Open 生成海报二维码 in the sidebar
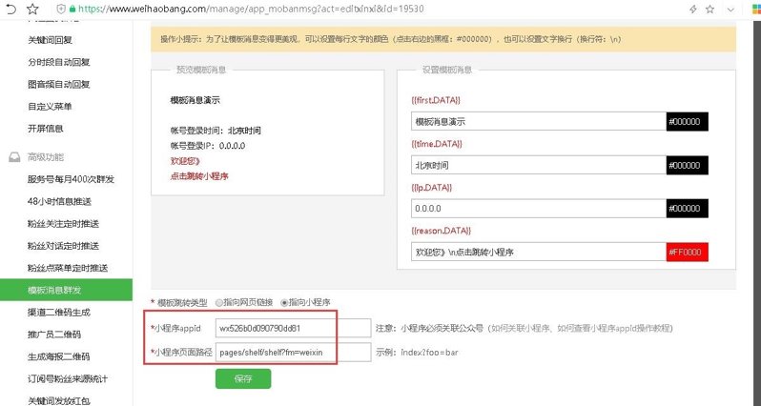 point(59,356)
